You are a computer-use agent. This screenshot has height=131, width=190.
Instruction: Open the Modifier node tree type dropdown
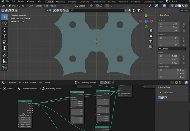pyautogui.click(x=14, y=83)
